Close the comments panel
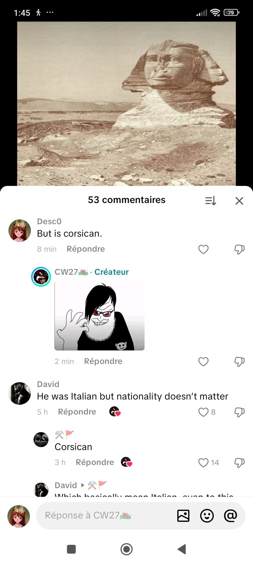 (239, 201)
